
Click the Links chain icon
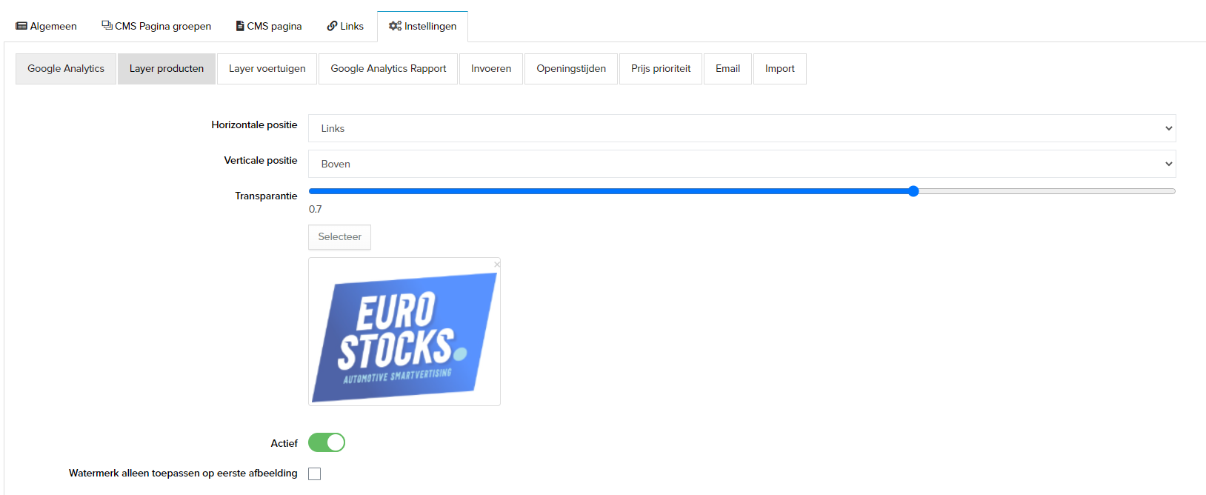click(x=332, y=26)
